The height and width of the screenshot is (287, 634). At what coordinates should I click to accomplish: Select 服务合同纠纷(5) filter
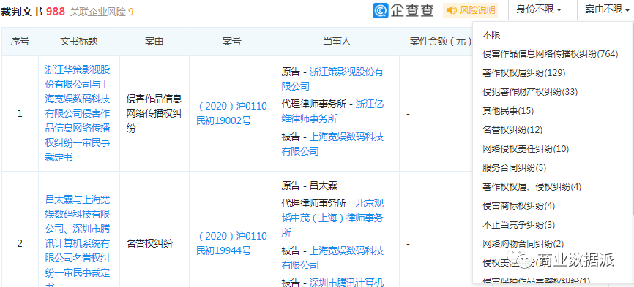tap(515, 168)
